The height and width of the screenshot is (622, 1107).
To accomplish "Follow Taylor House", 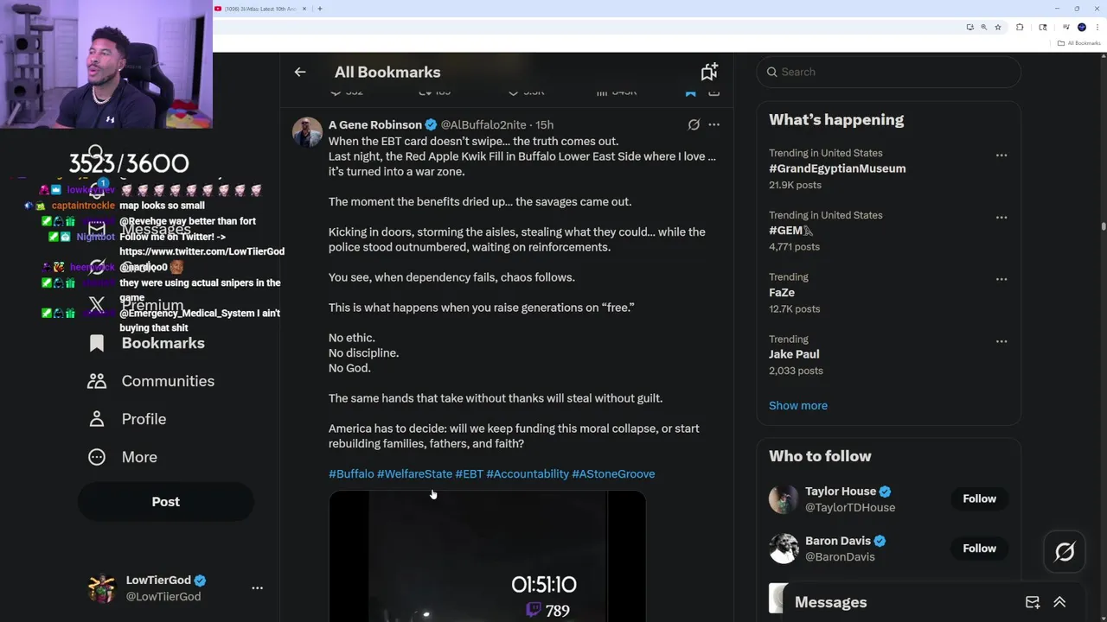I will pyautogui.click(x=980, y=498).
